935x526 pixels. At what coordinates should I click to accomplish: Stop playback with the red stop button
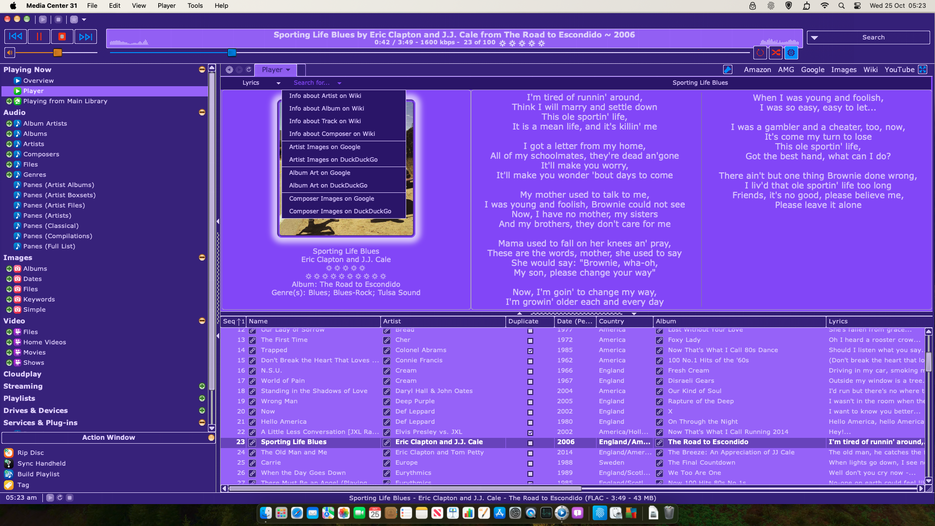(62, 37)
